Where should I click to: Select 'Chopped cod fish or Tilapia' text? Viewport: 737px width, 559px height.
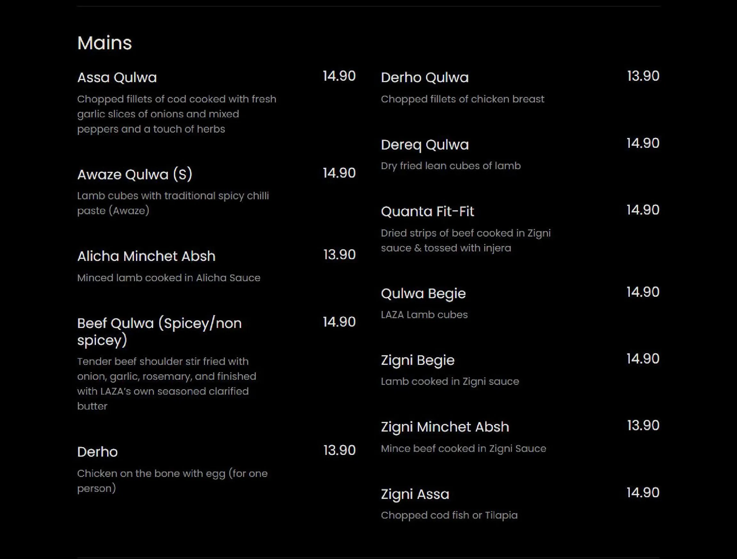coord(449,516)
